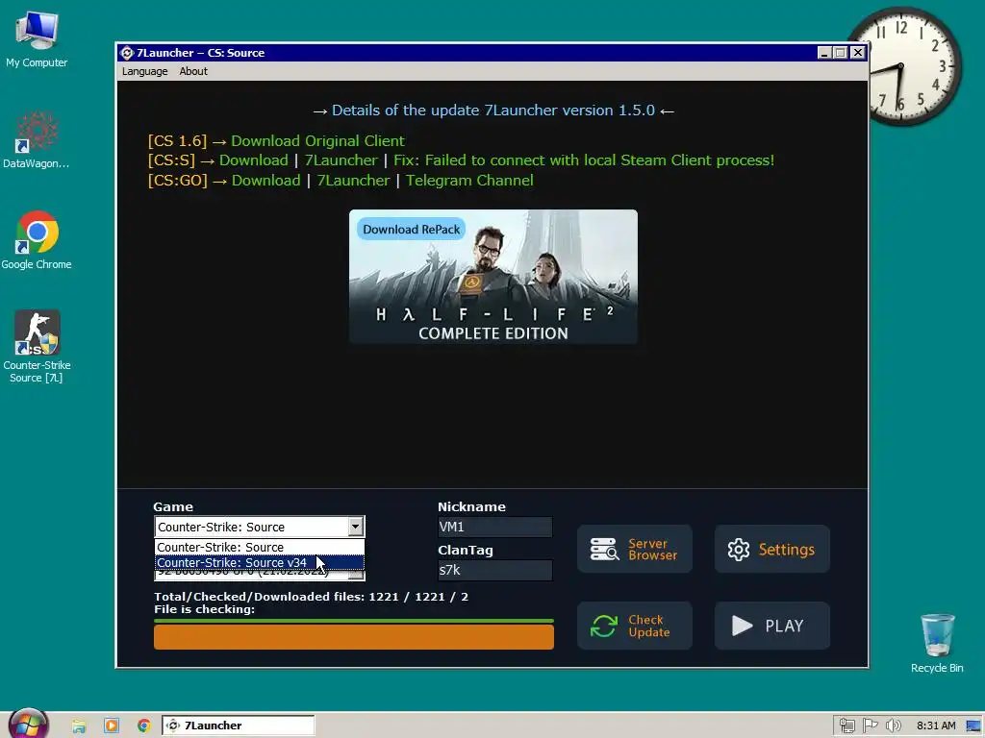Click the Download link in CS:GO row

point(265,180)
